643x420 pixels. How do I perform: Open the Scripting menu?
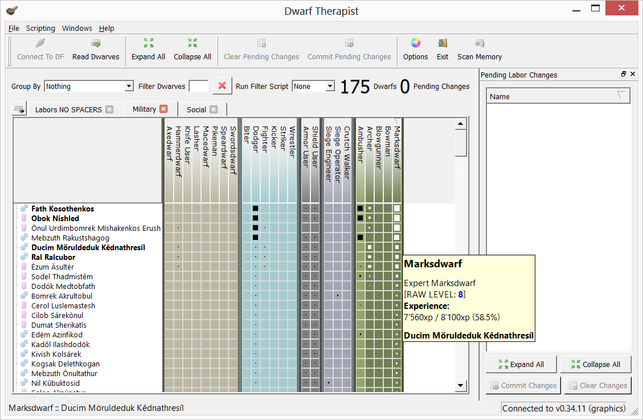(40, 28)
